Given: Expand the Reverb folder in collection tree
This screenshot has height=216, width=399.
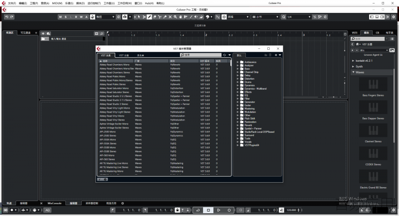Looking at the screenshot, I should click(x=238, y=125).
